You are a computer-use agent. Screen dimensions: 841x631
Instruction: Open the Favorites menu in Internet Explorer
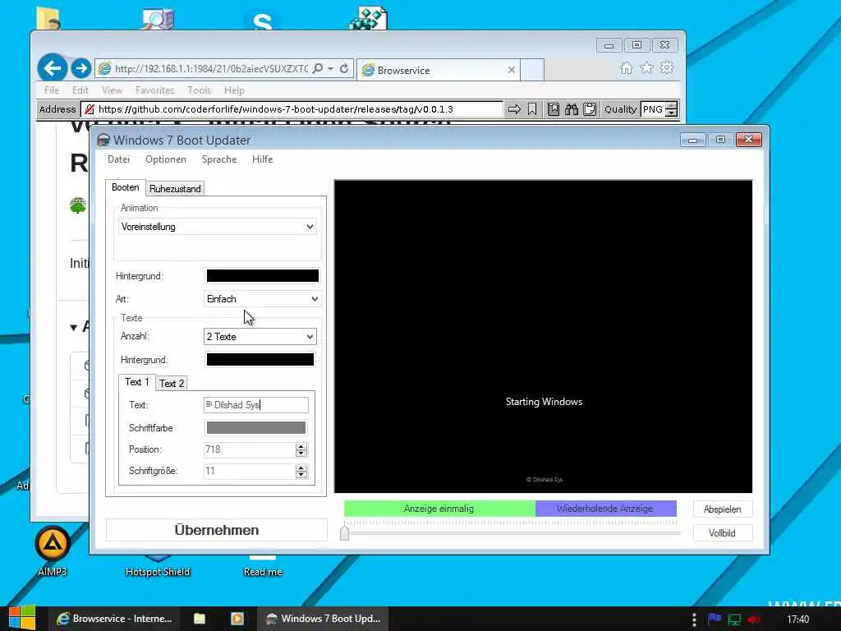click(154, 90)
